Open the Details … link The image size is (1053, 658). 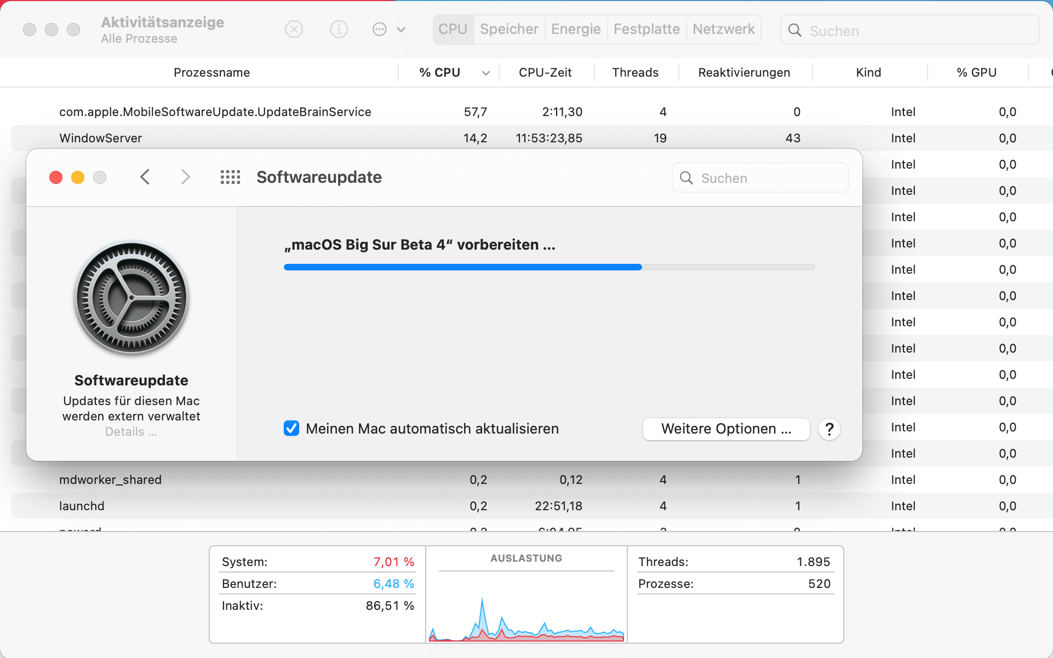pyautogui.click(x=131, y=432)
